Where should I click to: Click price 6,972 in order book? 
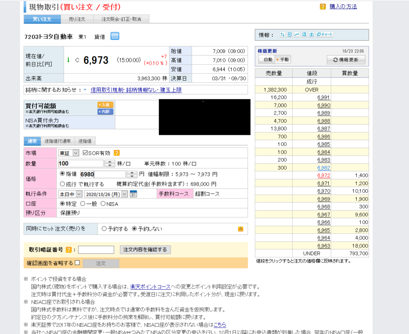point(324,176)
